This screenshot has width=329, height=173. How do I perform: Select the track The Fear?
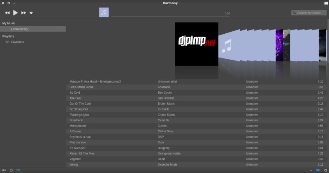76,98
